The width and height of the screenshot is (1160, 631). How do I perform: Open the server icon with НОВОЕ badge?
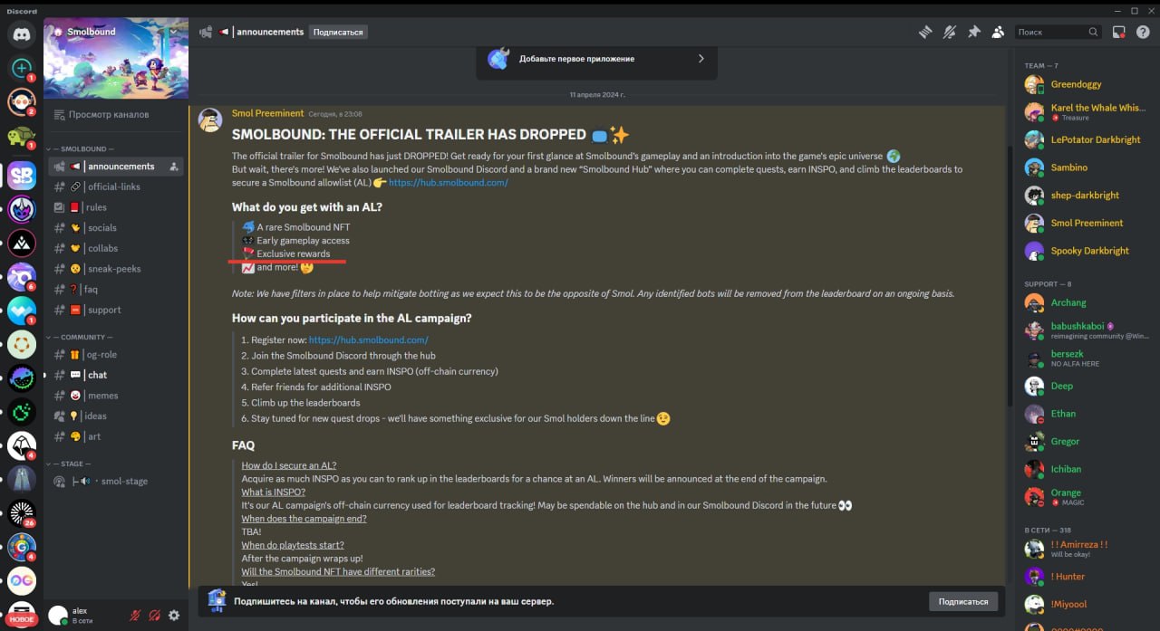click(x=22, y=615)
